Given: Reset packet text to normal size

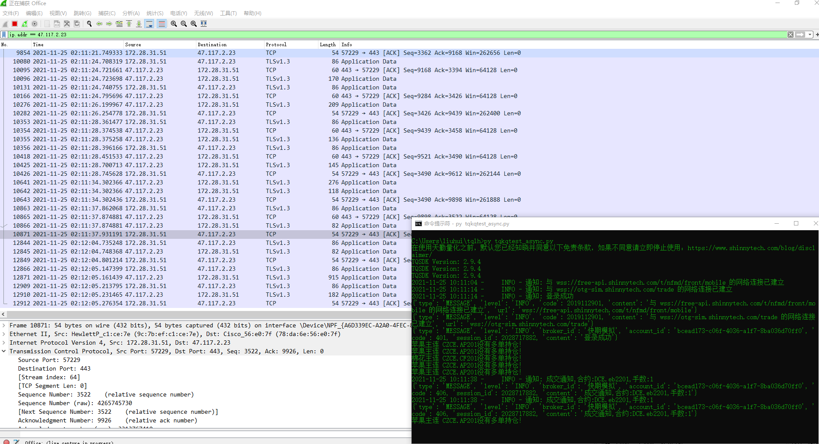Looking at the screenshot, I should [x=194, y=24].
